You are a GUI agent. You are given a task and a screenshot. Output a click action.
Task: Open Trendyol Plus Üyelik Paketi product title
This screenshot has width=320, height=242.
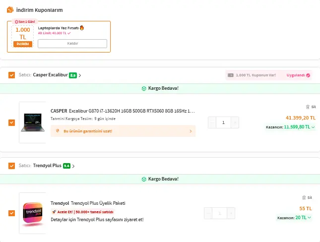click(88, 203)
